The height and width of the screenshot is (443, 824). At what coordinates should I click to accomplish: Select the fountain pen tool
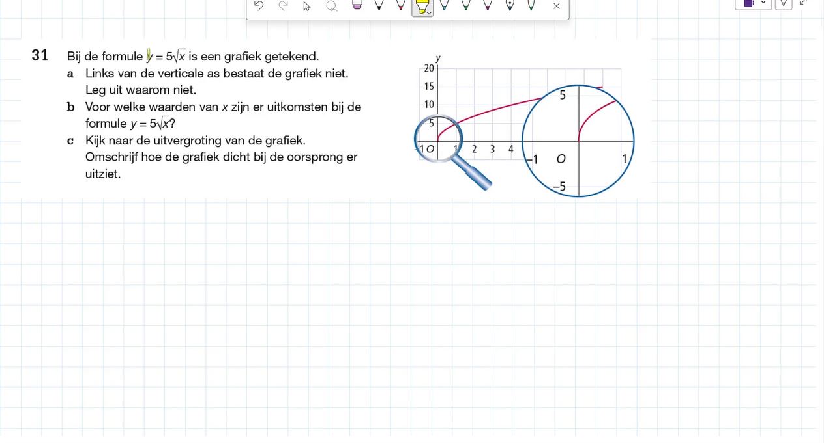(x=510, y=6)
